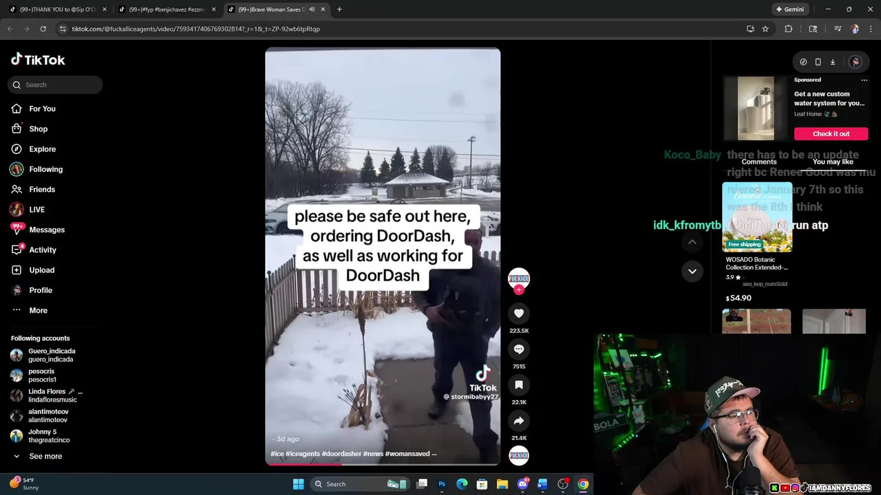The height and width of the screenshot is (495, 881).
Task: Open Leaf Home sponsored ad thumbnail
Action: (x=756, y=108)
